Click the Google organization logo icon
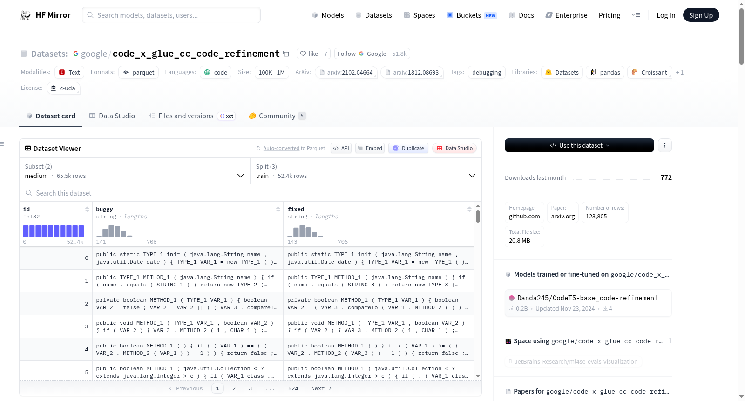 pyautogui.click(x=76, y=54)
